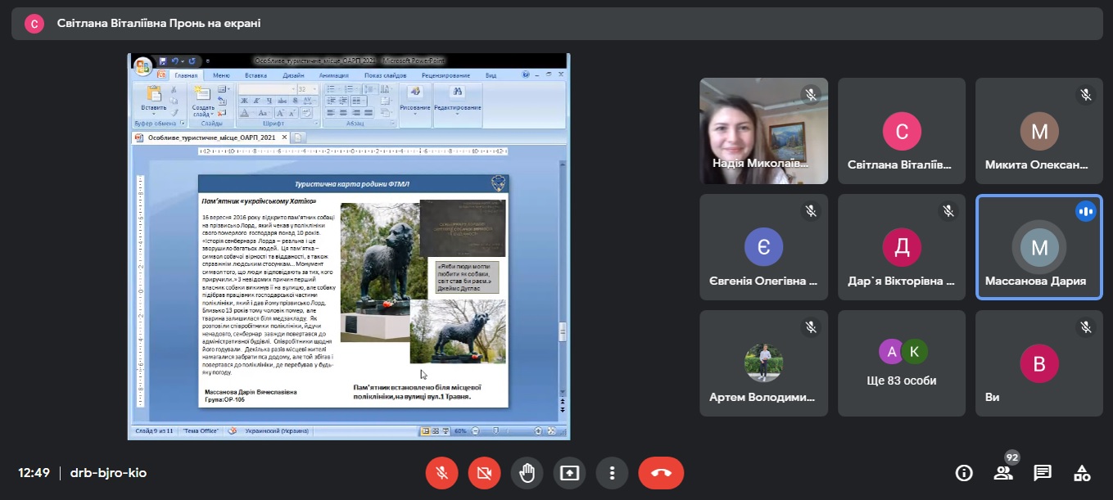1113x500 pixels.
Task: Toggle the microphone mute button
Action: [x=441, y=473]
